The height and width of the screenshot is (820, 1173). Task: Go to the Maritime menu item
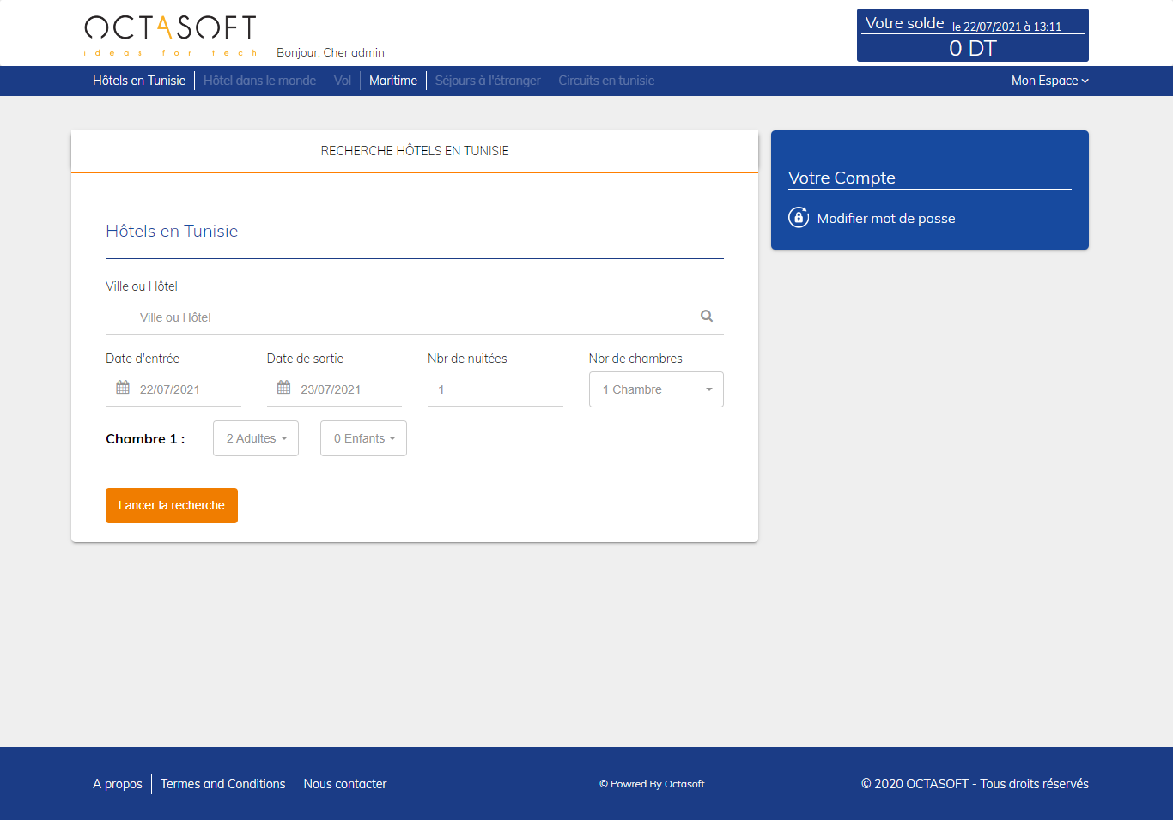click(x=393, y=81)
